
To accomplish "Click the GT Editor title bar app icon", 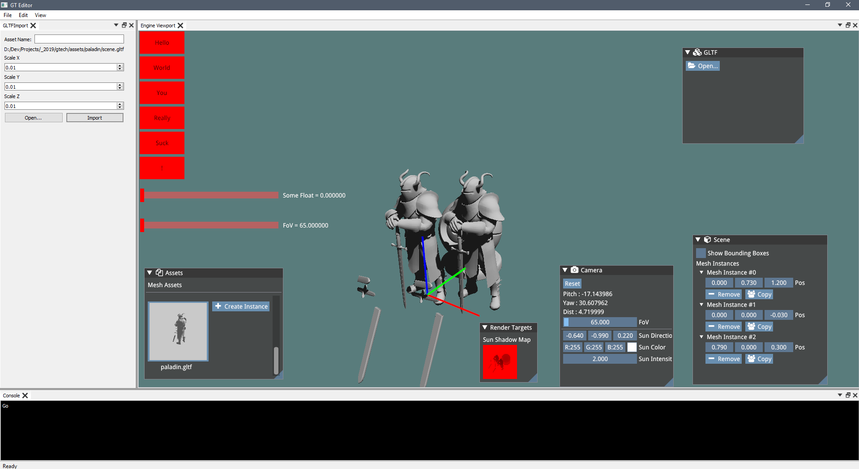I will (4, 5).
